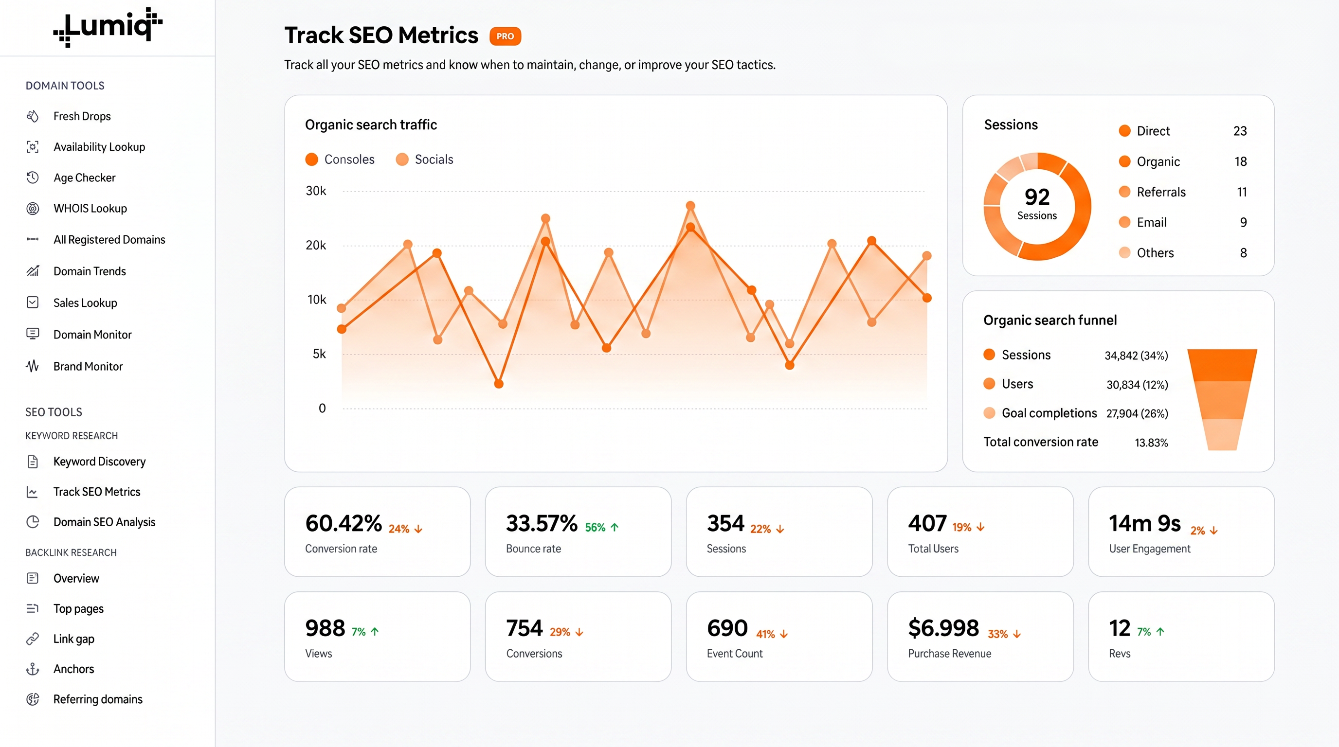Click the Conversions 754 value
The image size is (1339, 747).
525,628
